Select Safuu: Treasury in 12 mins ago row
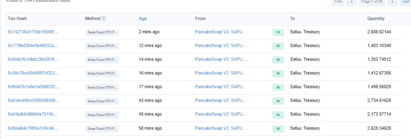The height and width of the screenshot is (139, 411). pos(305,46)
